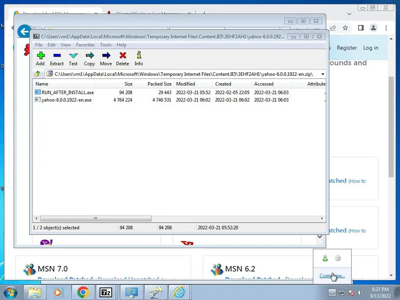The height and width of the screenshot is (300, 400).
Task: Click the vertical scrollbar thumb in Chrome
Action: (391, 127)
